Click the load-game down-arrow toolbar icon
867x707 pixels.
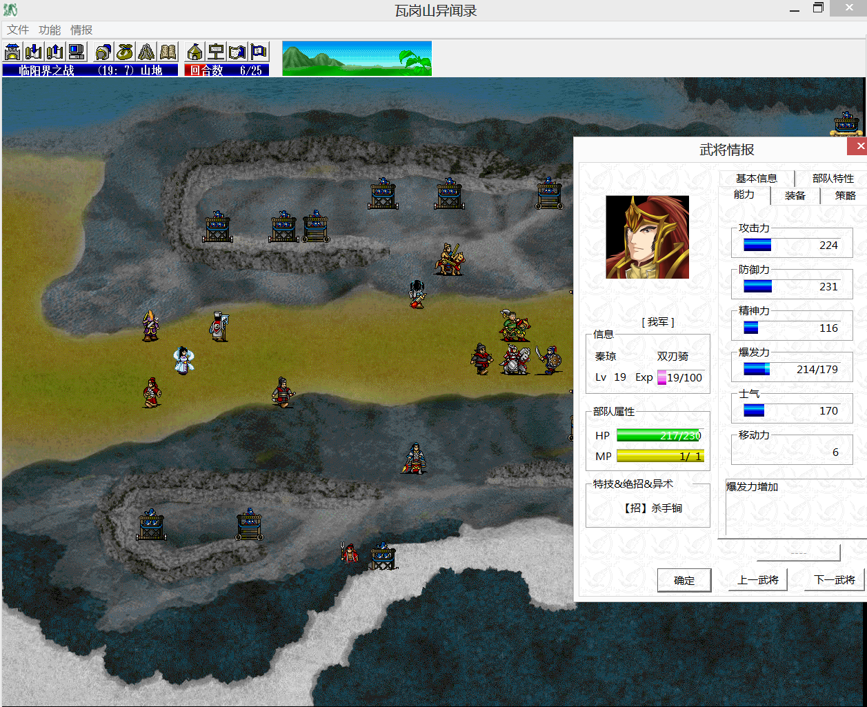(34, 52)
